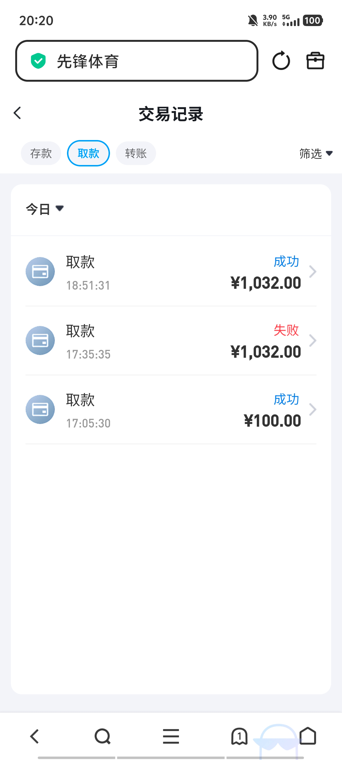Screen dimensions: 342x760
Task: Tap the green shield security icon
Action: click(x=38, y=61)
